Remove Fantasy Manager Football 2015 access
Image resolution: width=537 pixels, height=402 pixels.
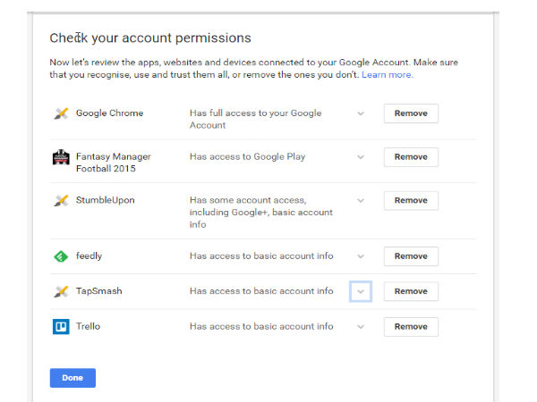(x=411, y=157)
